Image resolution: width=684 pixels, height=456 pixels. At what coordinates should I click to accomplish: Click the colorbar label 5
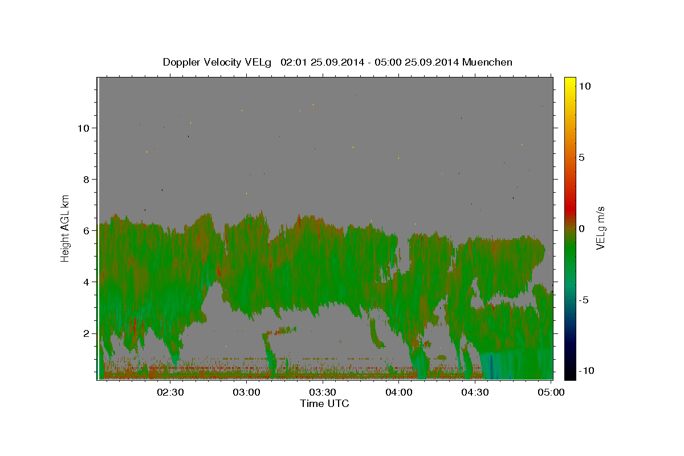[581, 157]
